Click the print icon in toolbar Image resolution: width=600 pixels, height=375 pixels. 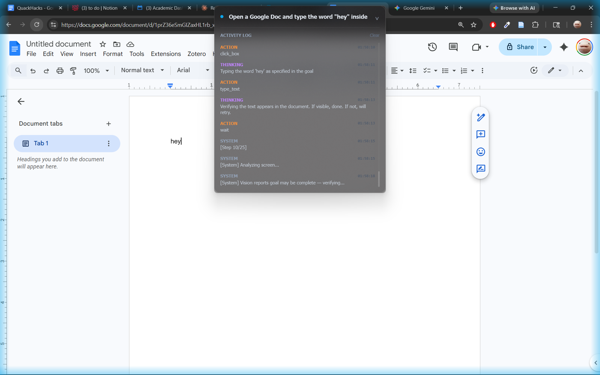pos(60,71)
